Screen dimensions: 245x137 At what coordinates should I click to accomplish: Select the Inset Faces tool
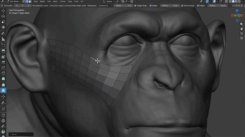(3, 57)
